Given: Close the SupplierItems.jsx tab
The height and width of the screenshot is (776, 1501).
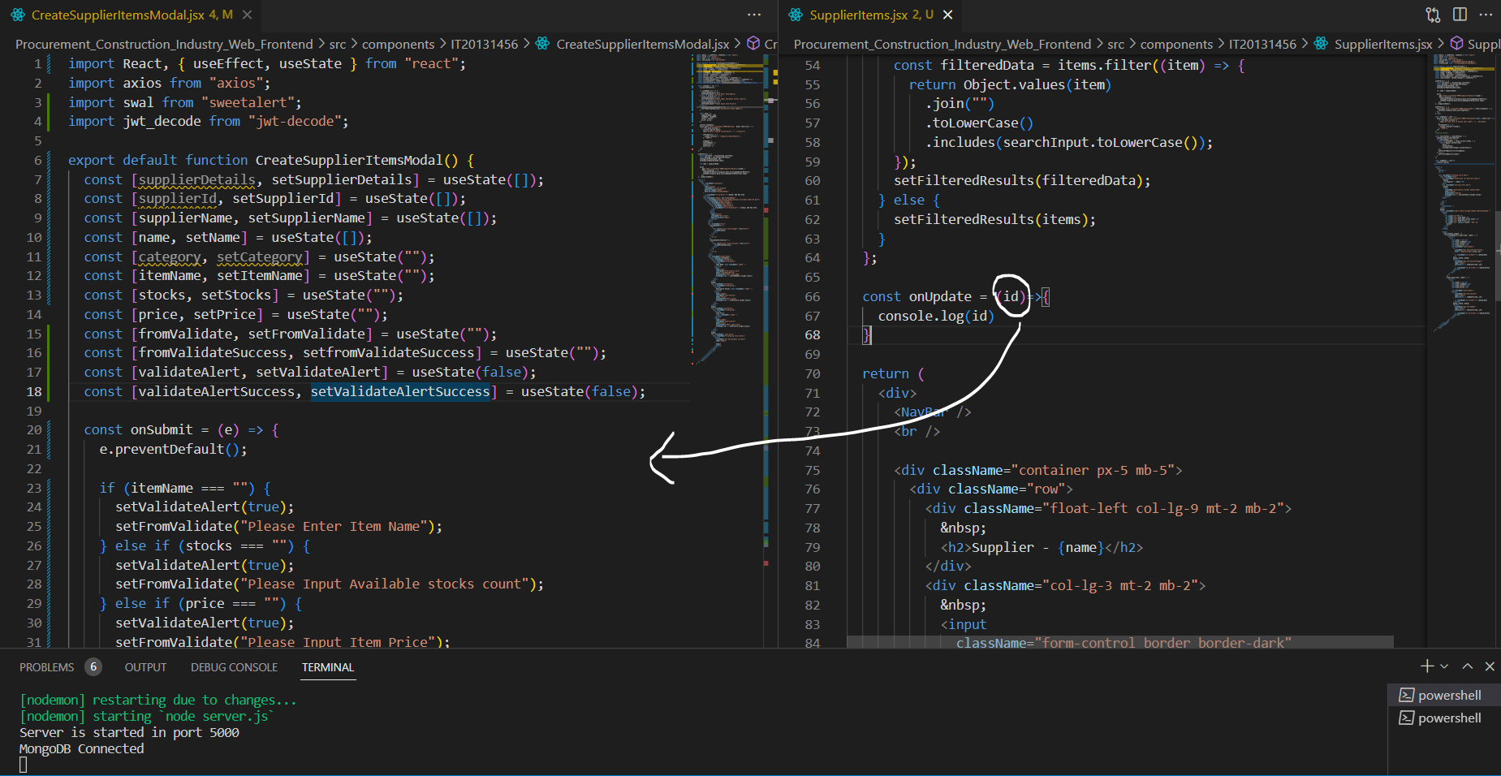Looking at the screenshot, I should [947, 15].
